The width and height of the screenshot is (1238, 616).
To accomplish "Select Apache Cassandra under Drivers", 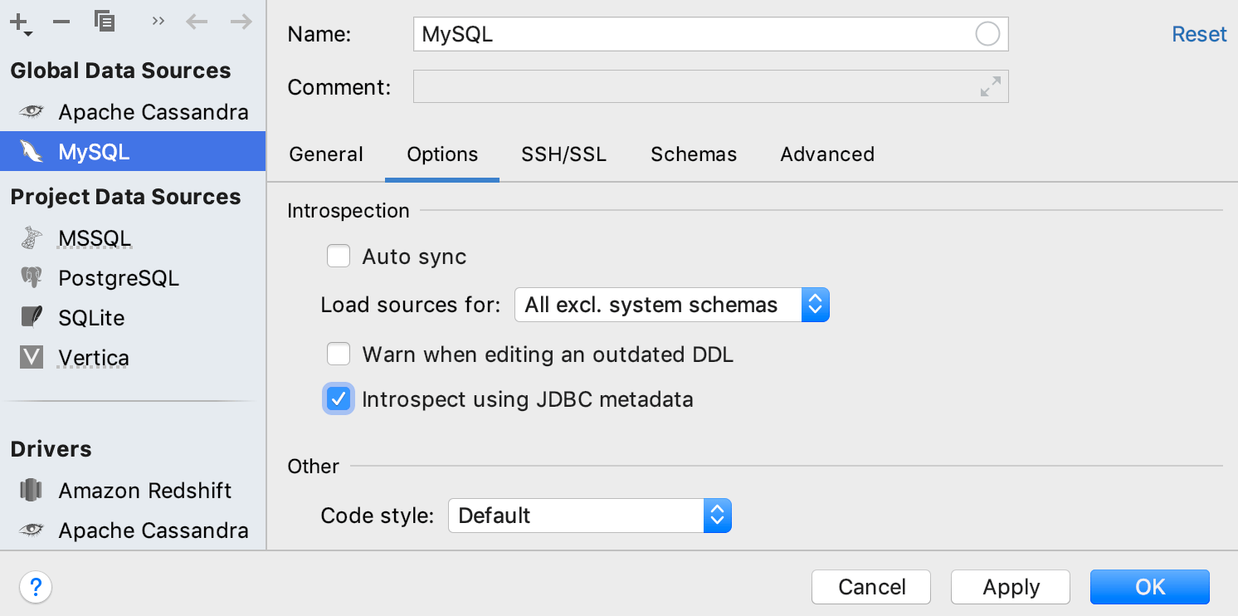I will coord(133,530).
